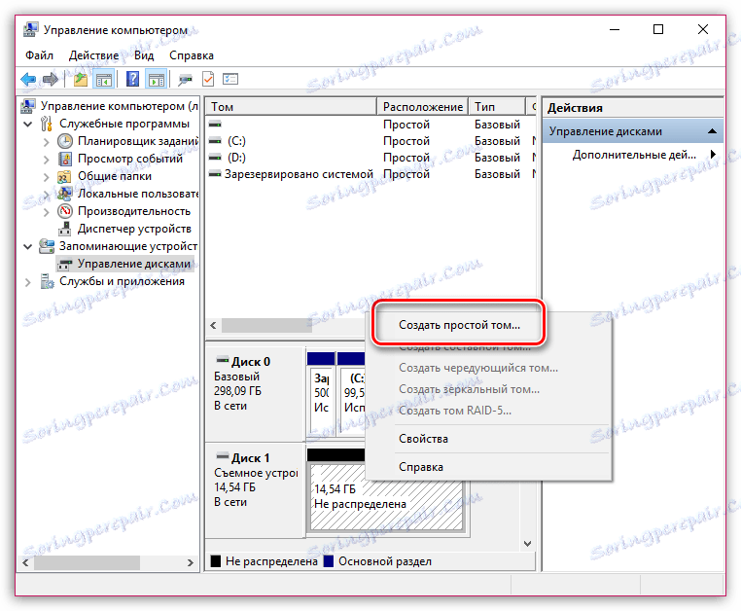Click the Тип column header
This screenshot has height=611, width=741.
pyautogui.click(x=497, y=106)
